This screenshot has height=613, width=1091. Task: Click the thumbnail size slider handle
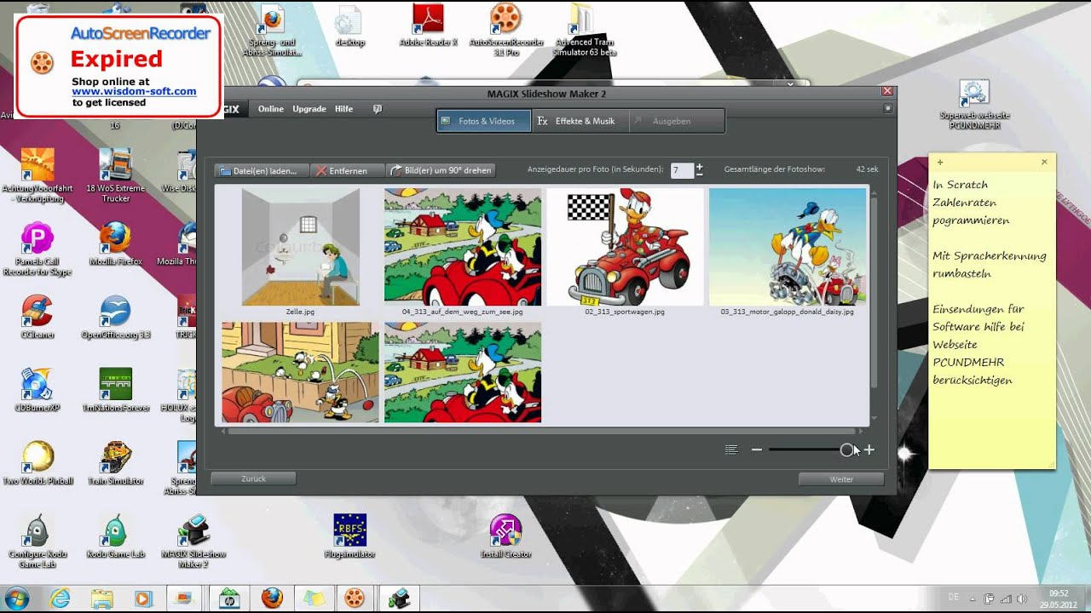tap(846, 450)
